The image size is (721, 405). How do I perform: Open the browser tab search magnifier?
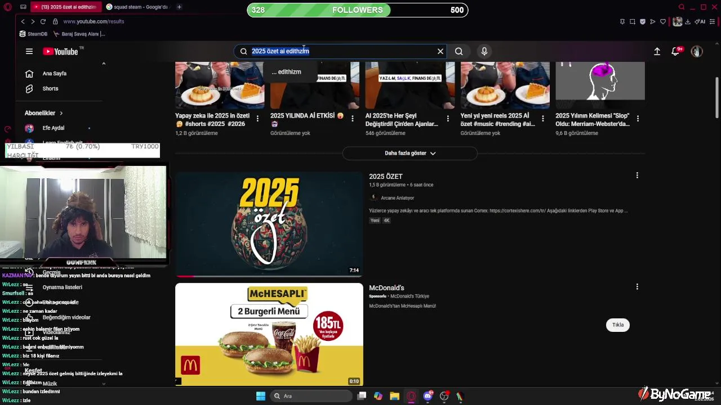tap(682, 7)
